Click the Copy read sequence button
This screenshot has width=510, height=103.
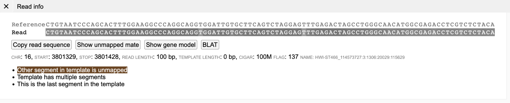point(41,45)
